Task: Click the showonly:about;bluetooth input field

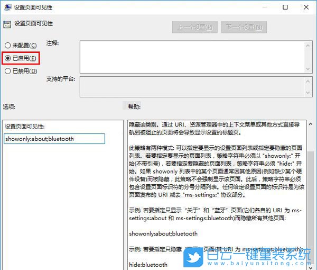Action: [54, 139]
